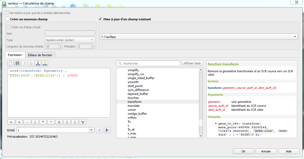Insert the newline '\n' character
The width and height of the screenshot is (304, 159).
click(x=83, y=122)
